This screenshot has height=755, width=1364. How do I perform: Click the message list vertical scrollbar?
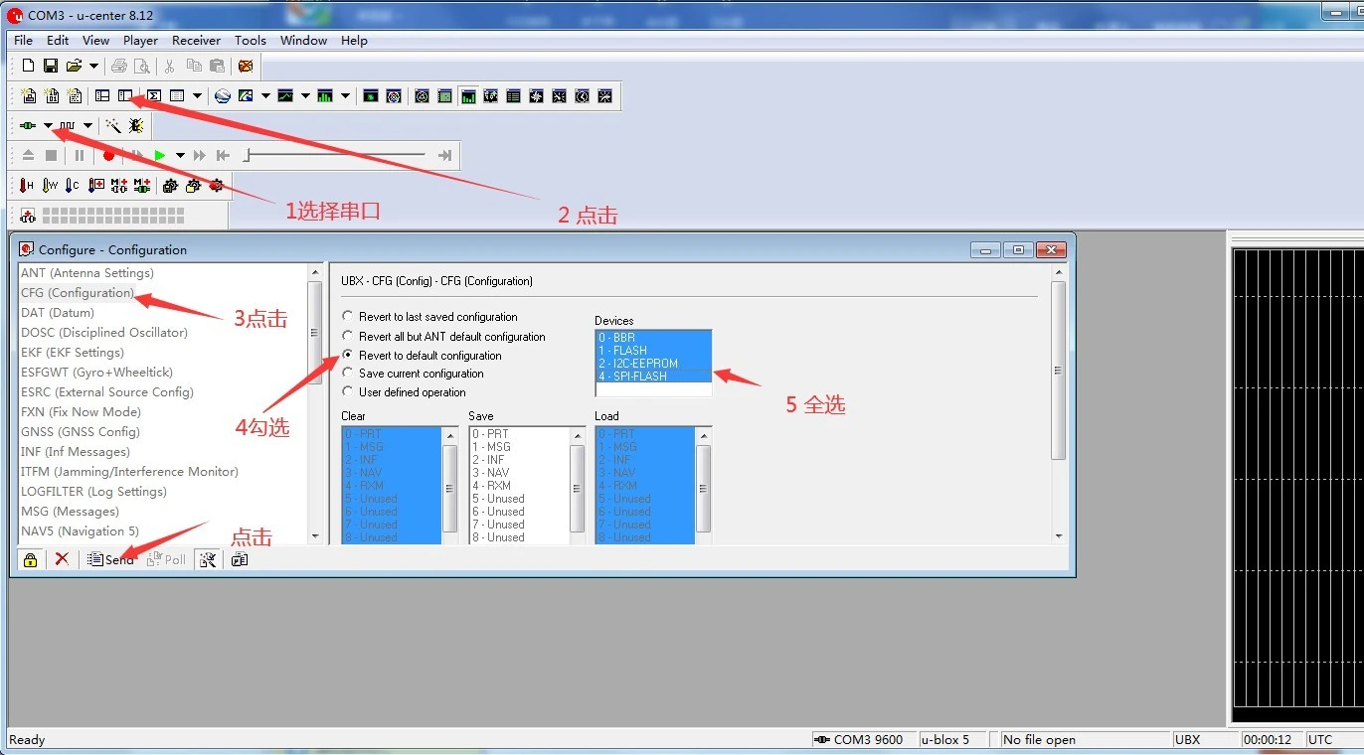[316, 404]
